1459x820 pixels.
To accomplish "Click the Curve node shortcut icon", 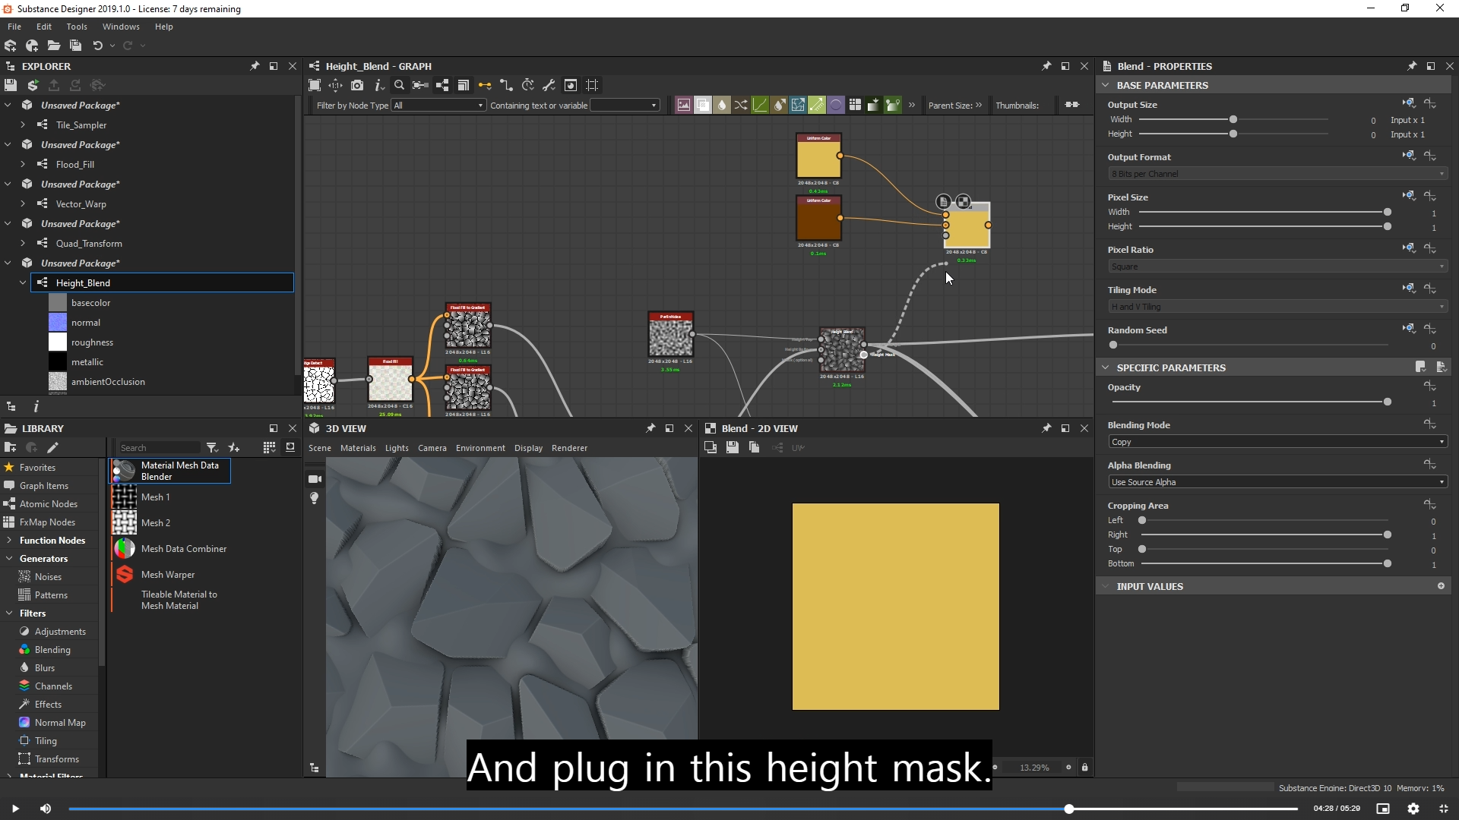I will (x=760, y=105).
